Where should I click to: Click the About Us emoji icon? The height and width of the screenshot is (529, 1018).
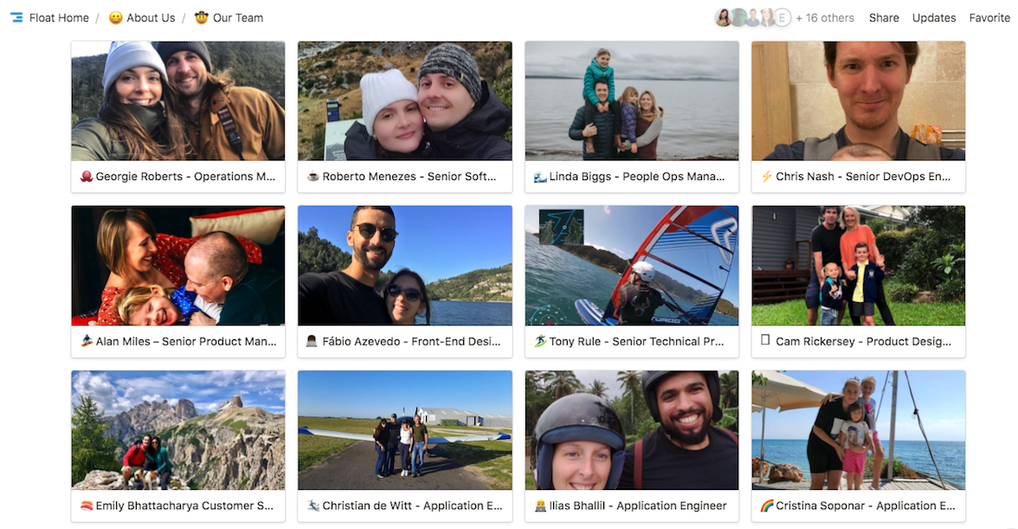click(115, 17)
